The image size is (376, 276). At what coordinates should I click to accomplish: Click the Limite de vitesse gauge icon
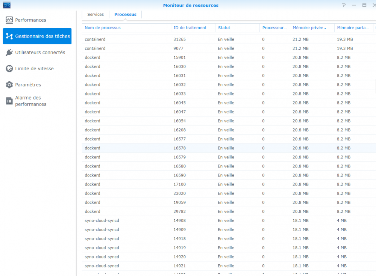(9, 69)
